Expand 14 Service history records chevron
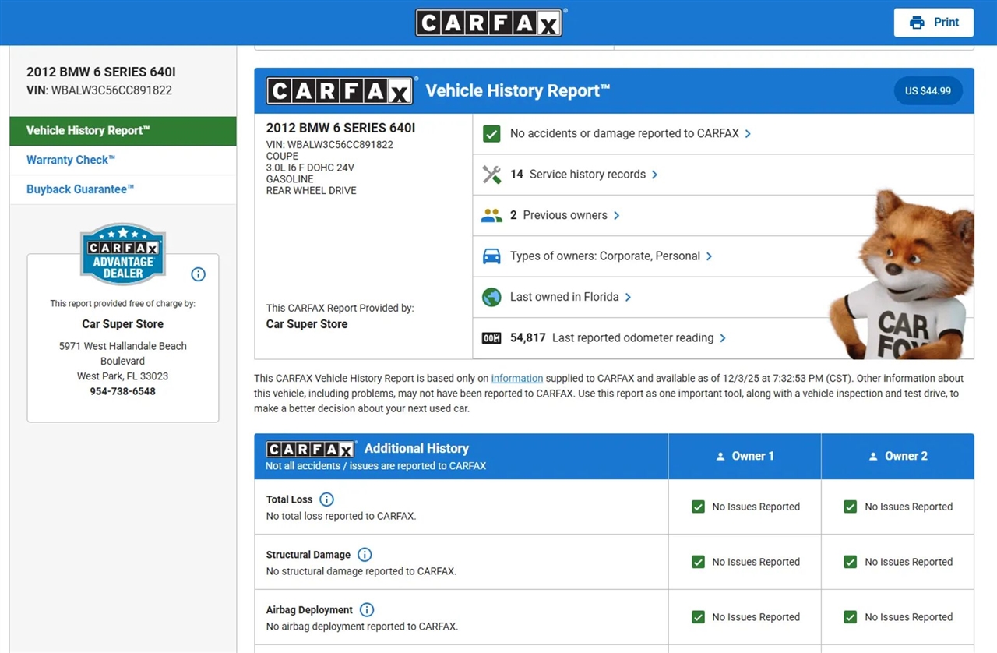997x653 pixels. (x=654, y=175)
